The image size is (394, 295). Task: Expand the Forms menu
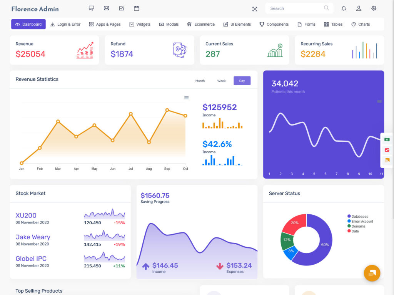[x=306, y=24]
